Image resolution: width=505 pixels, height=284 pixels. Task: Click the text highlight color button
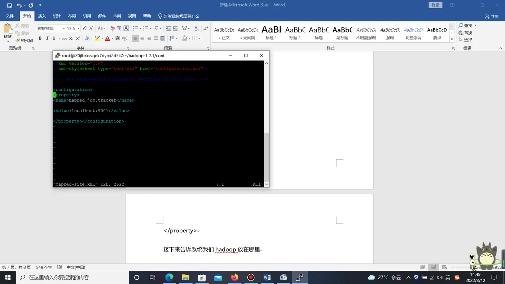(x=97, y=38)
